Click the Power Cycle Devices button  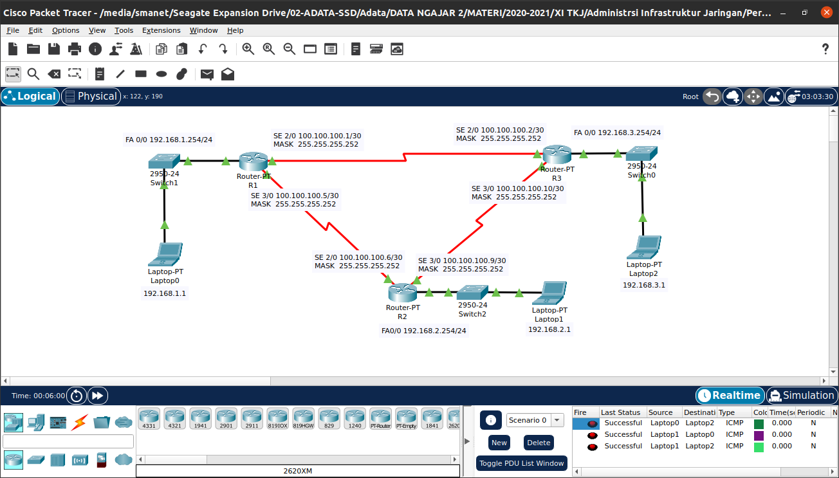point(77,396)
